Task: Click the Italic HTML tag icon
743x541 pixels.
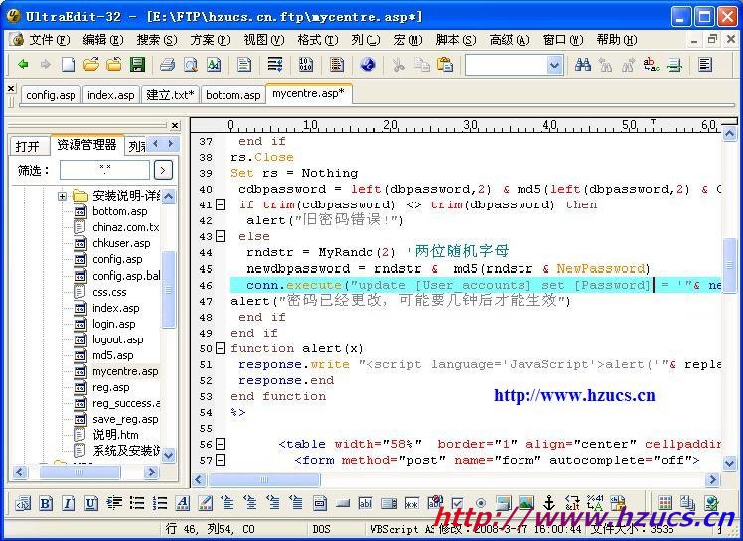Action: pyautogui.click(x=69, y=503)
